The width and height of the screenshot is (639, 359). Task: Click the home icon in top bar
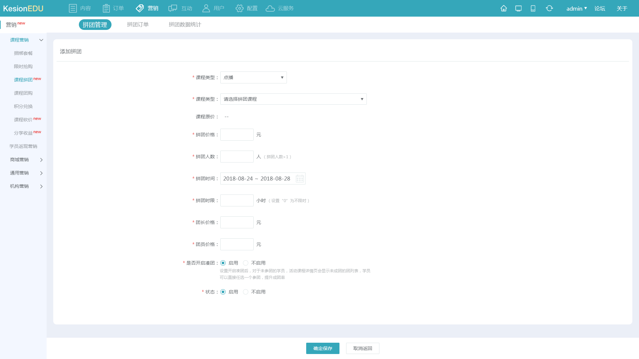[x=504, y=8]
